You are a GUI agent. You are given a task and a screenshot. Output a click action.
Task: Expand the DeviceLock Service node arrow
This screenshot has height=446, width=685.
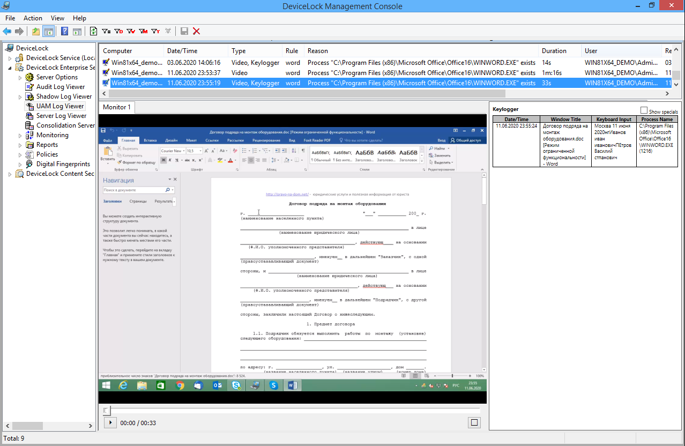10,58
